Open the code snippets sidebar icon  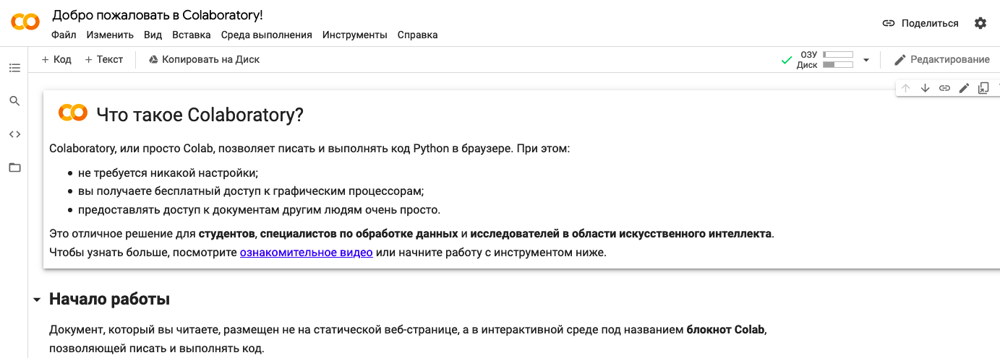(x=14, y=134)
